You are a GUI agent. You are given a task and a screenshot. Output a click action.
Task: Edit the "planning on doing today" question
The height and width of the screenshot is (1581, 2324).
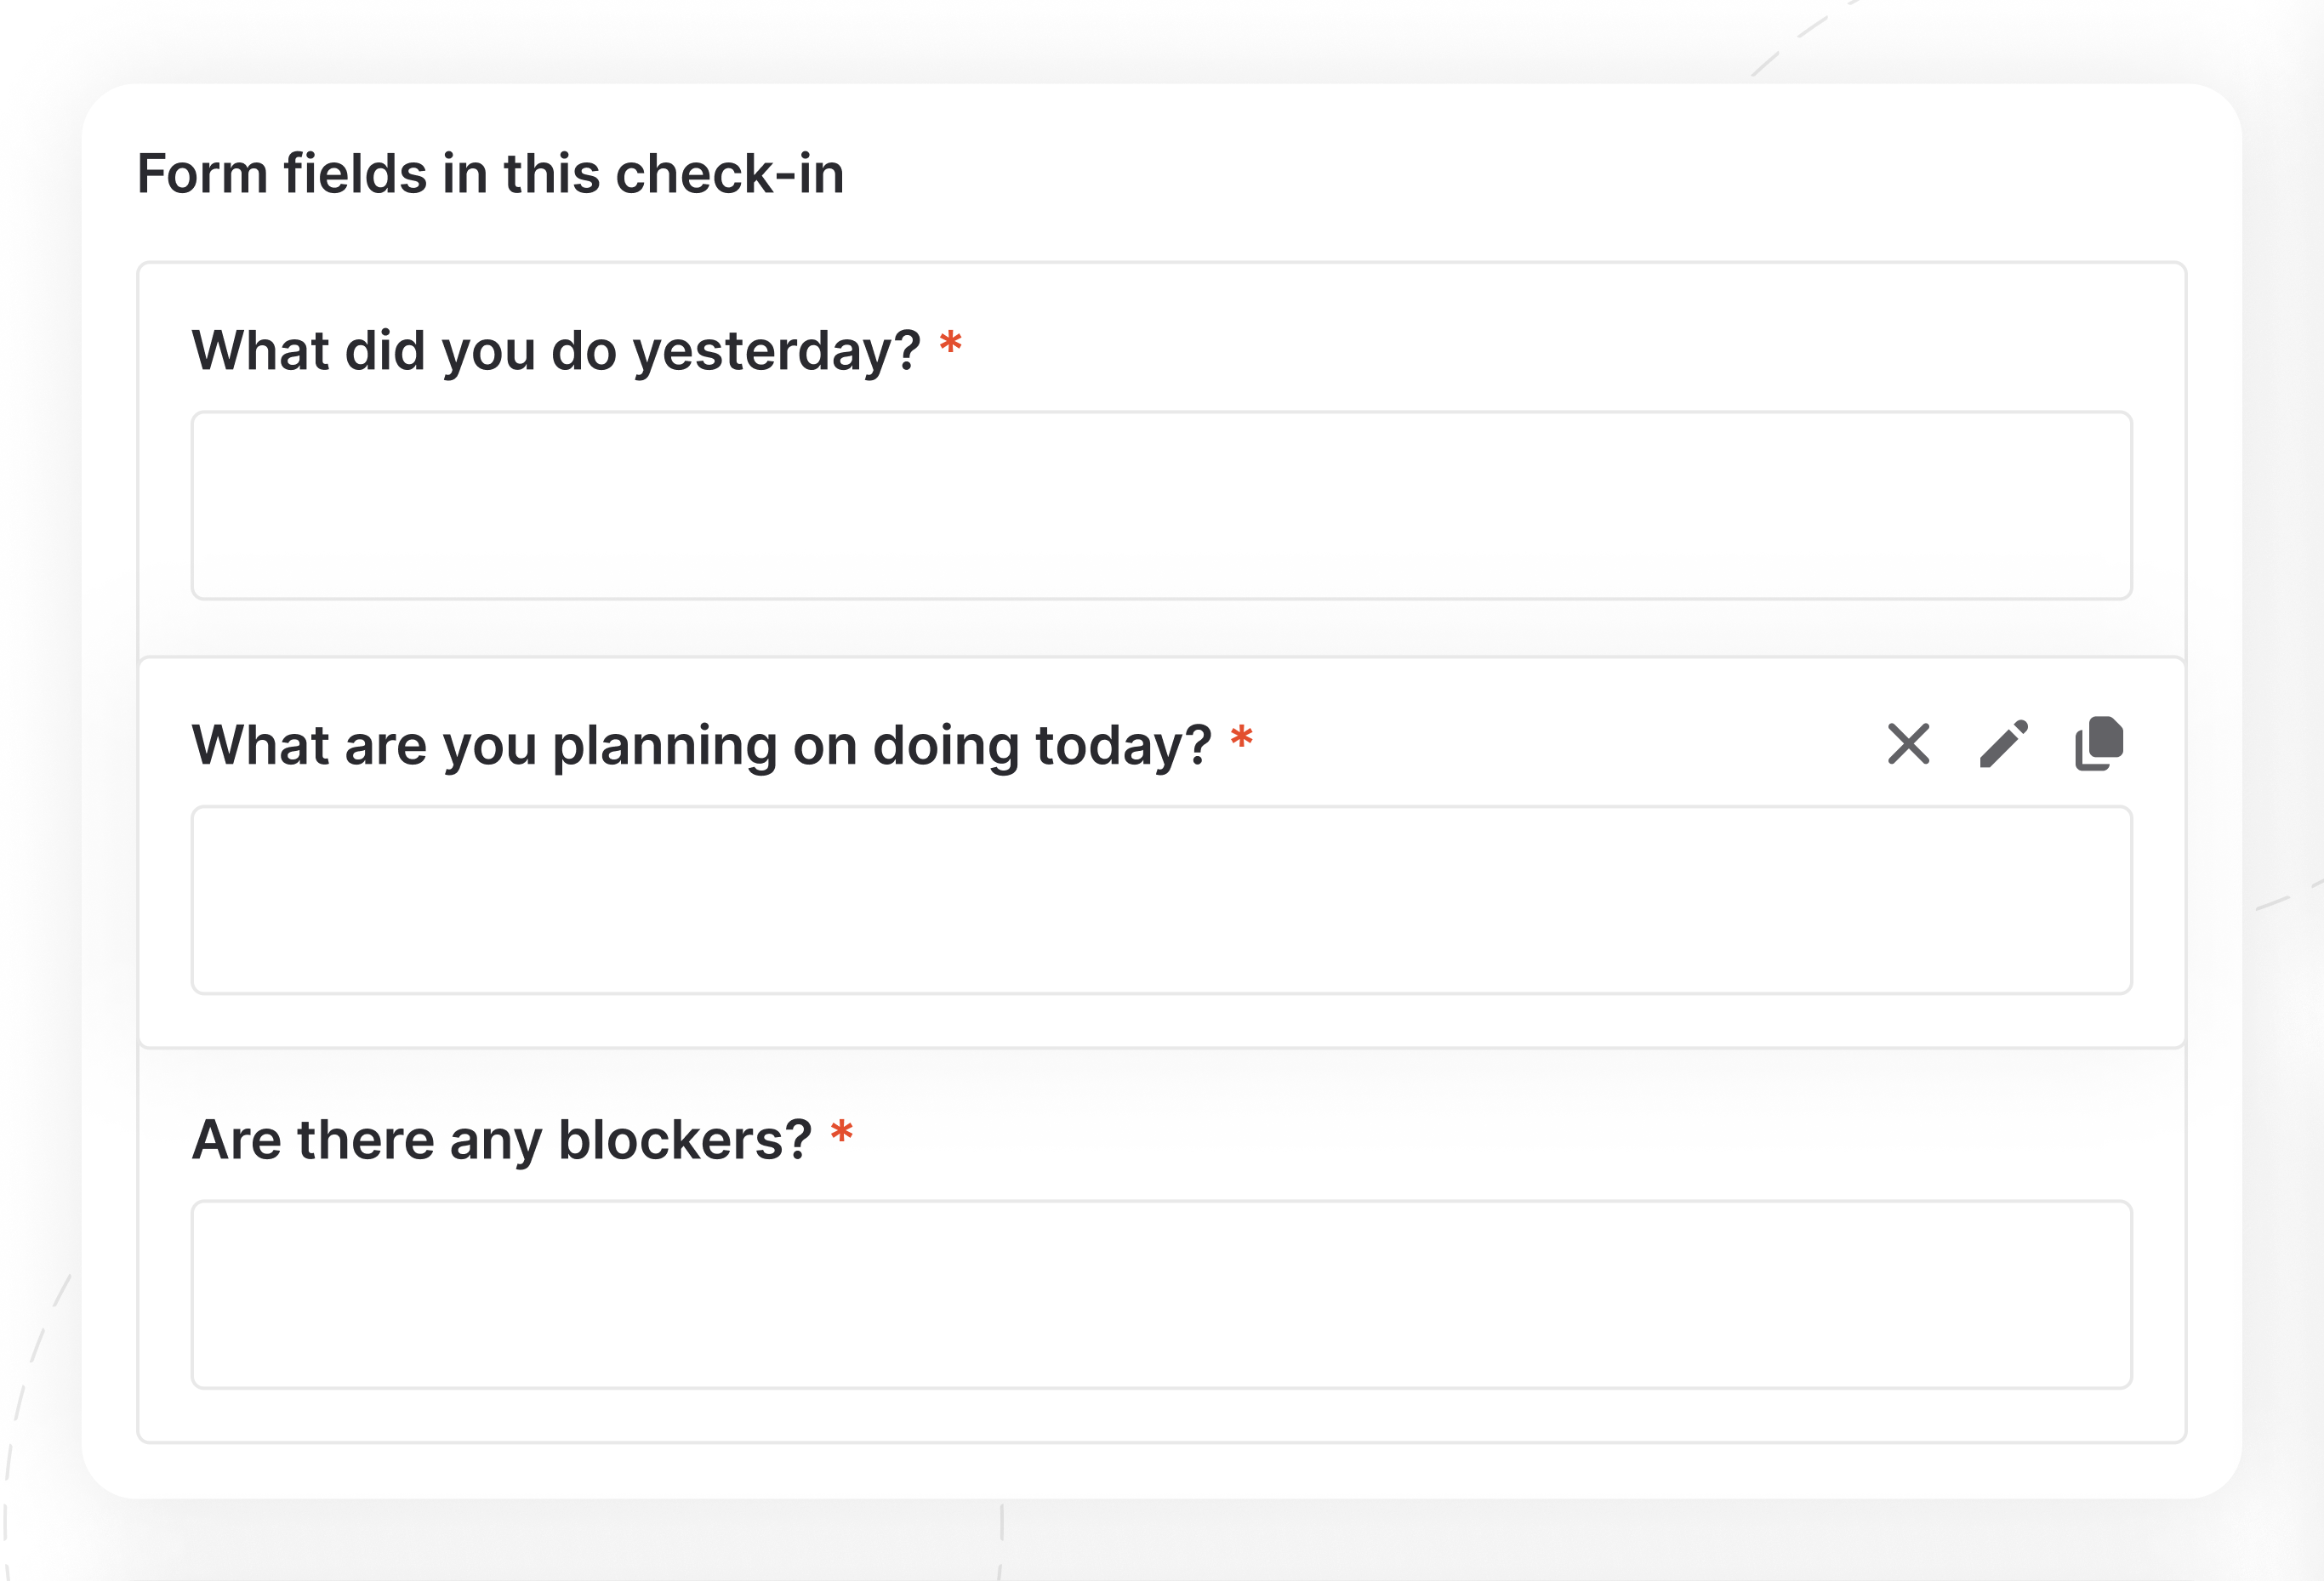point(2004,744)
